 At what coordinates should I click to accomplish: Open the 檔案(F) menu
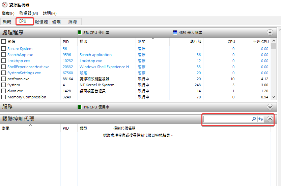[8, 13]
